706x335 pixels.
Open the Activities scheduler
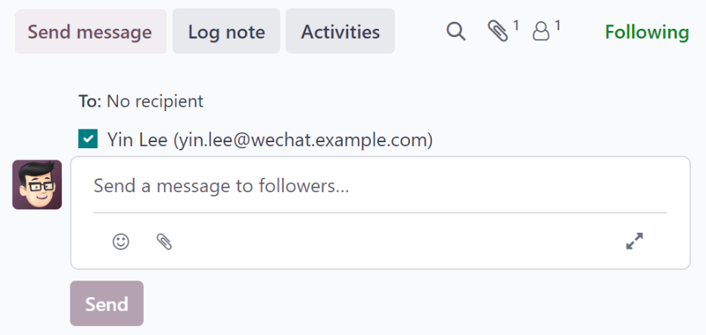coord(341,32)
